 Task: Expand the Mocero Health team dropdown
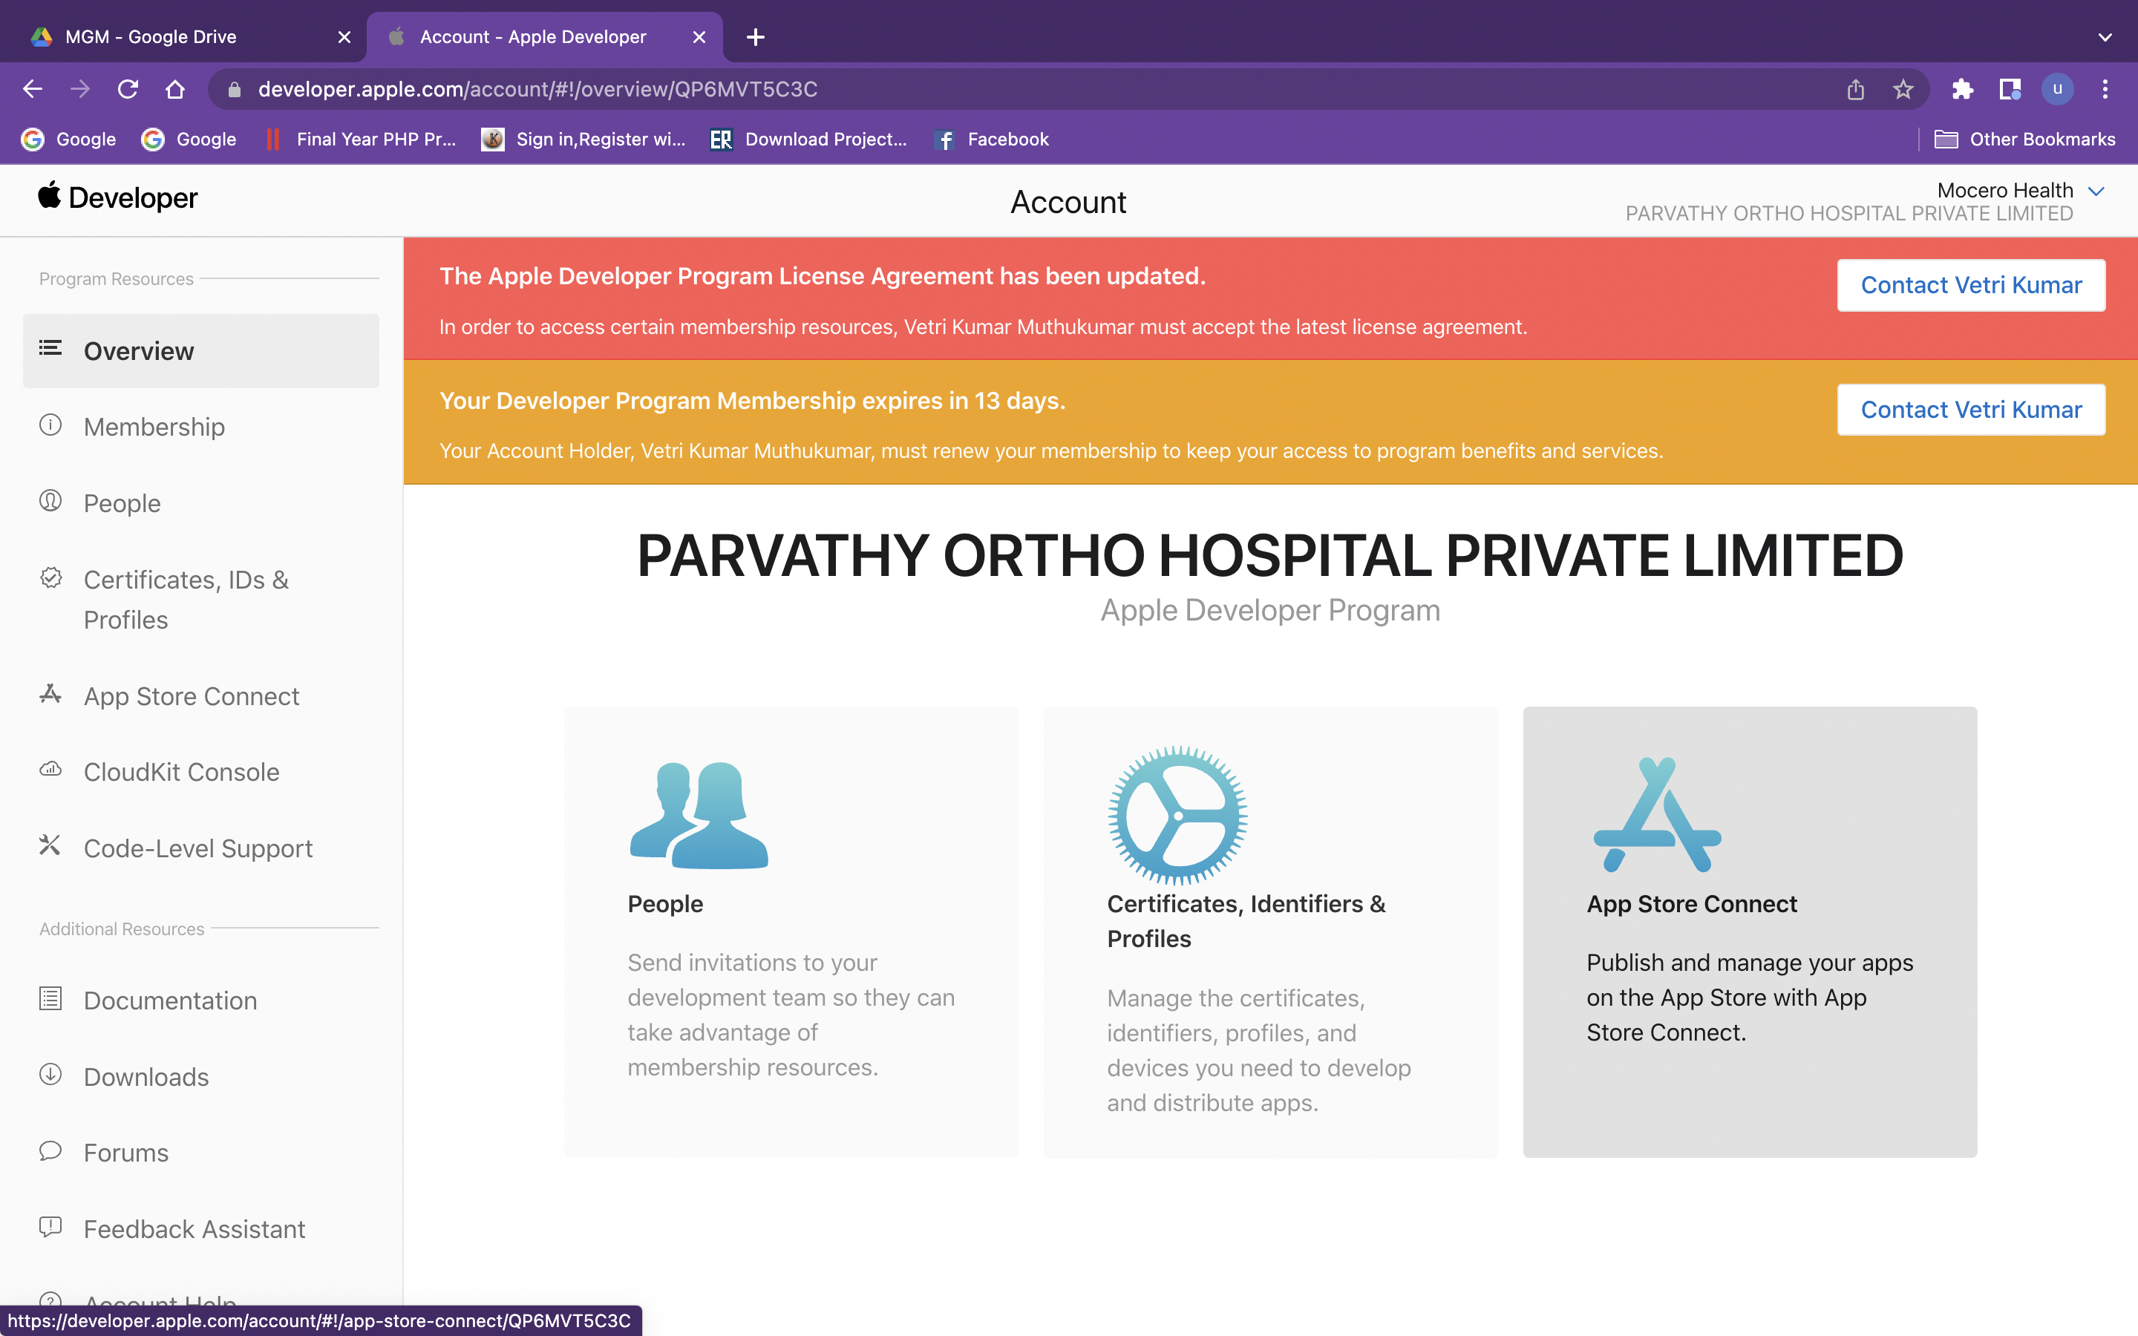point(2096,191)
